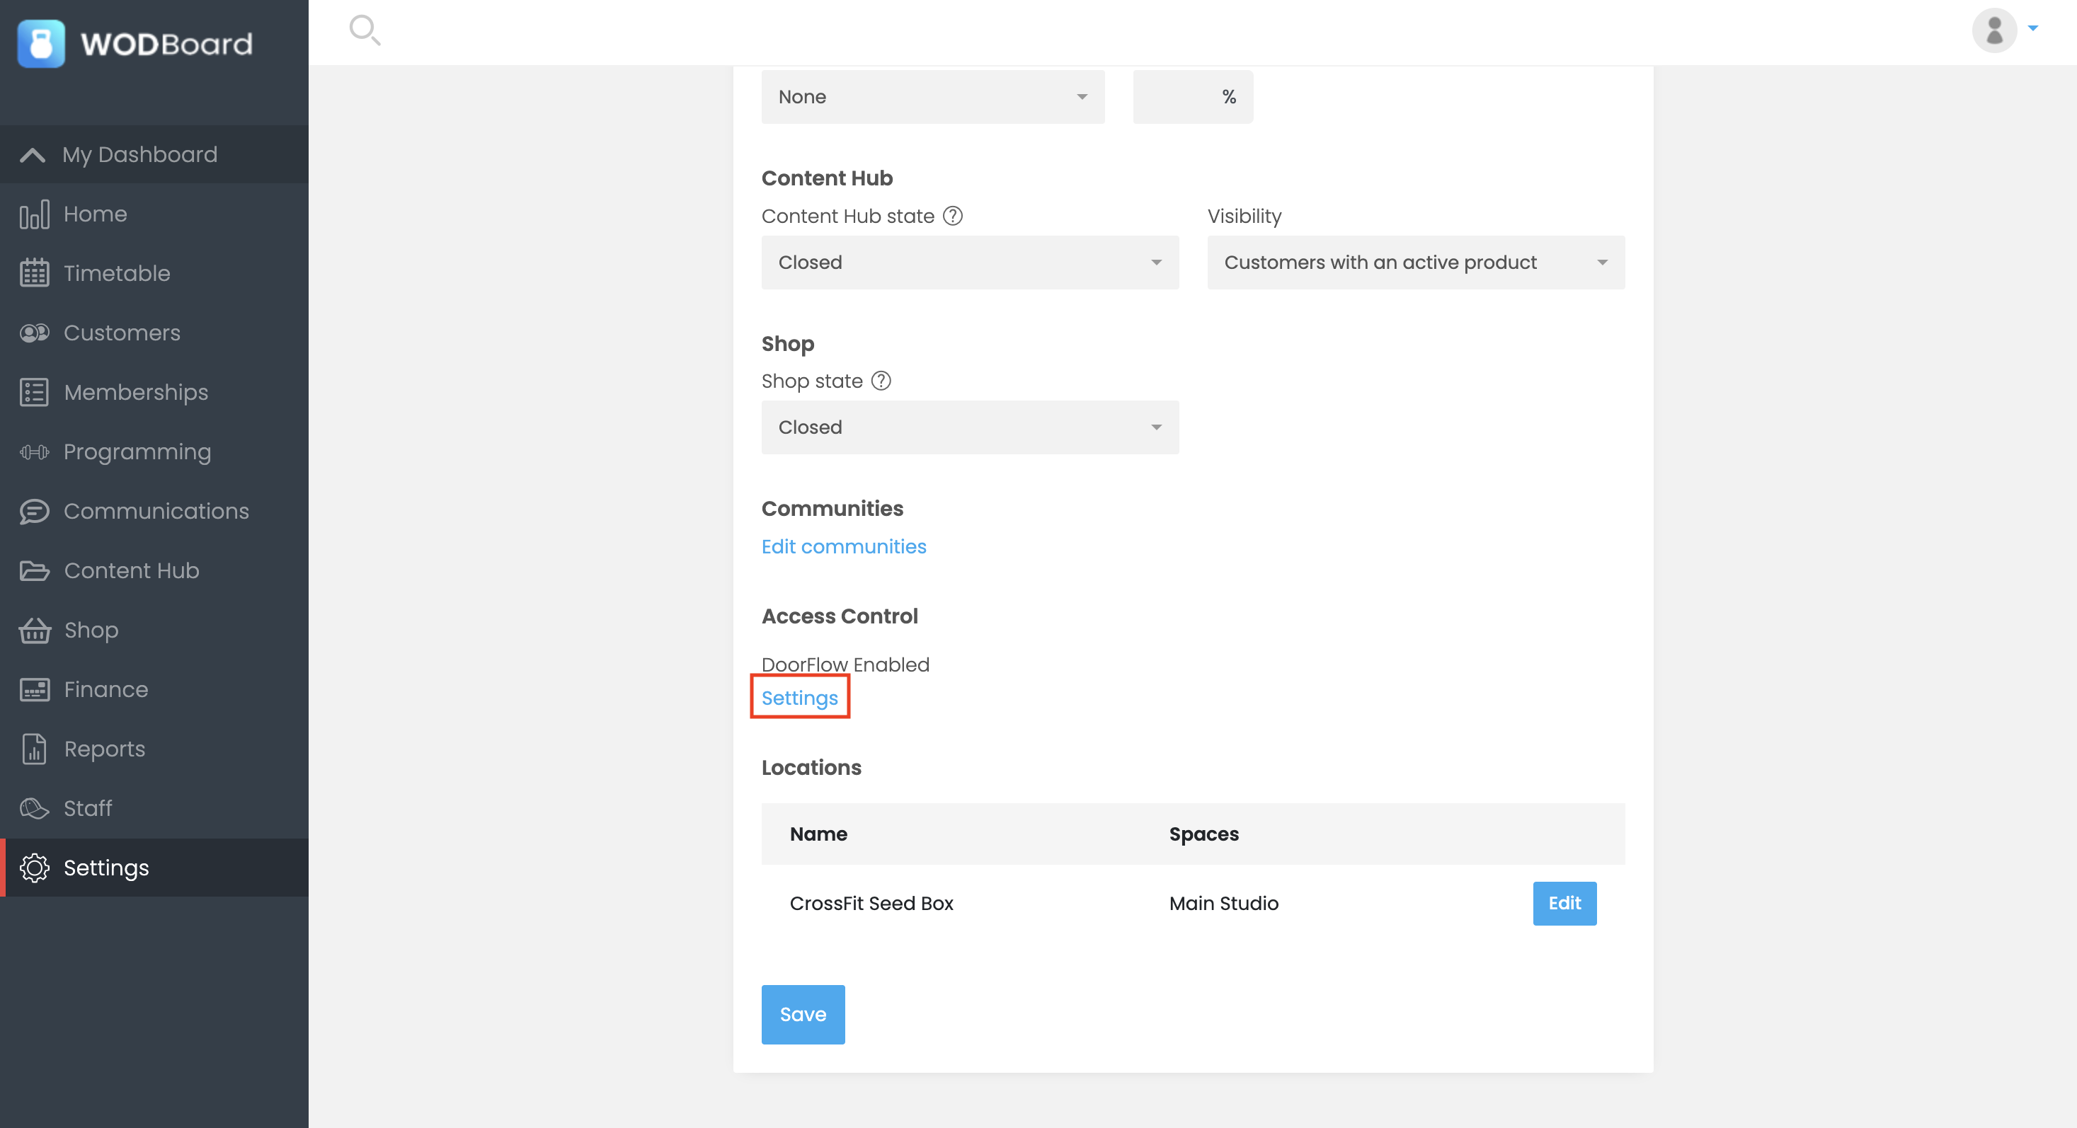Click the WODBoard kettlebell logo
The image size is (2077, 1128).
click(x=41, y=43)
